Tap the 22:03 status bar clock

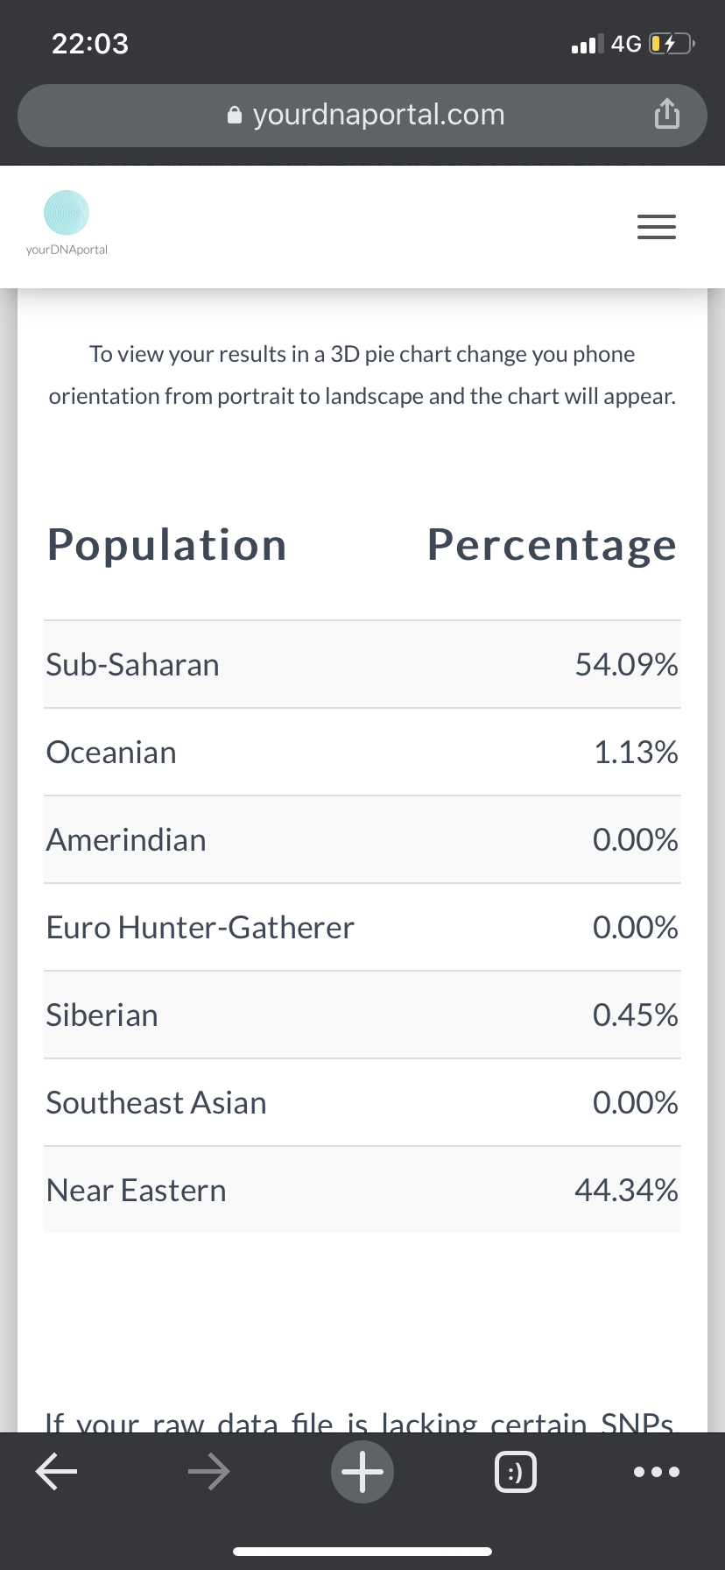click(x=90, y=43)
